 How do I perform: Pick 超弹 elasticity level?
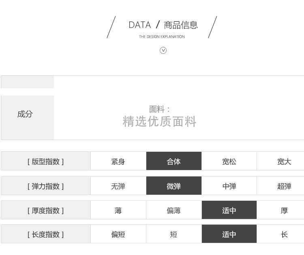point(284,186)
